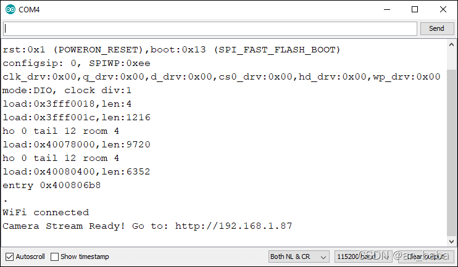
Task: Minimize the COM4 serial monitor window
Action: click(387, 9)
